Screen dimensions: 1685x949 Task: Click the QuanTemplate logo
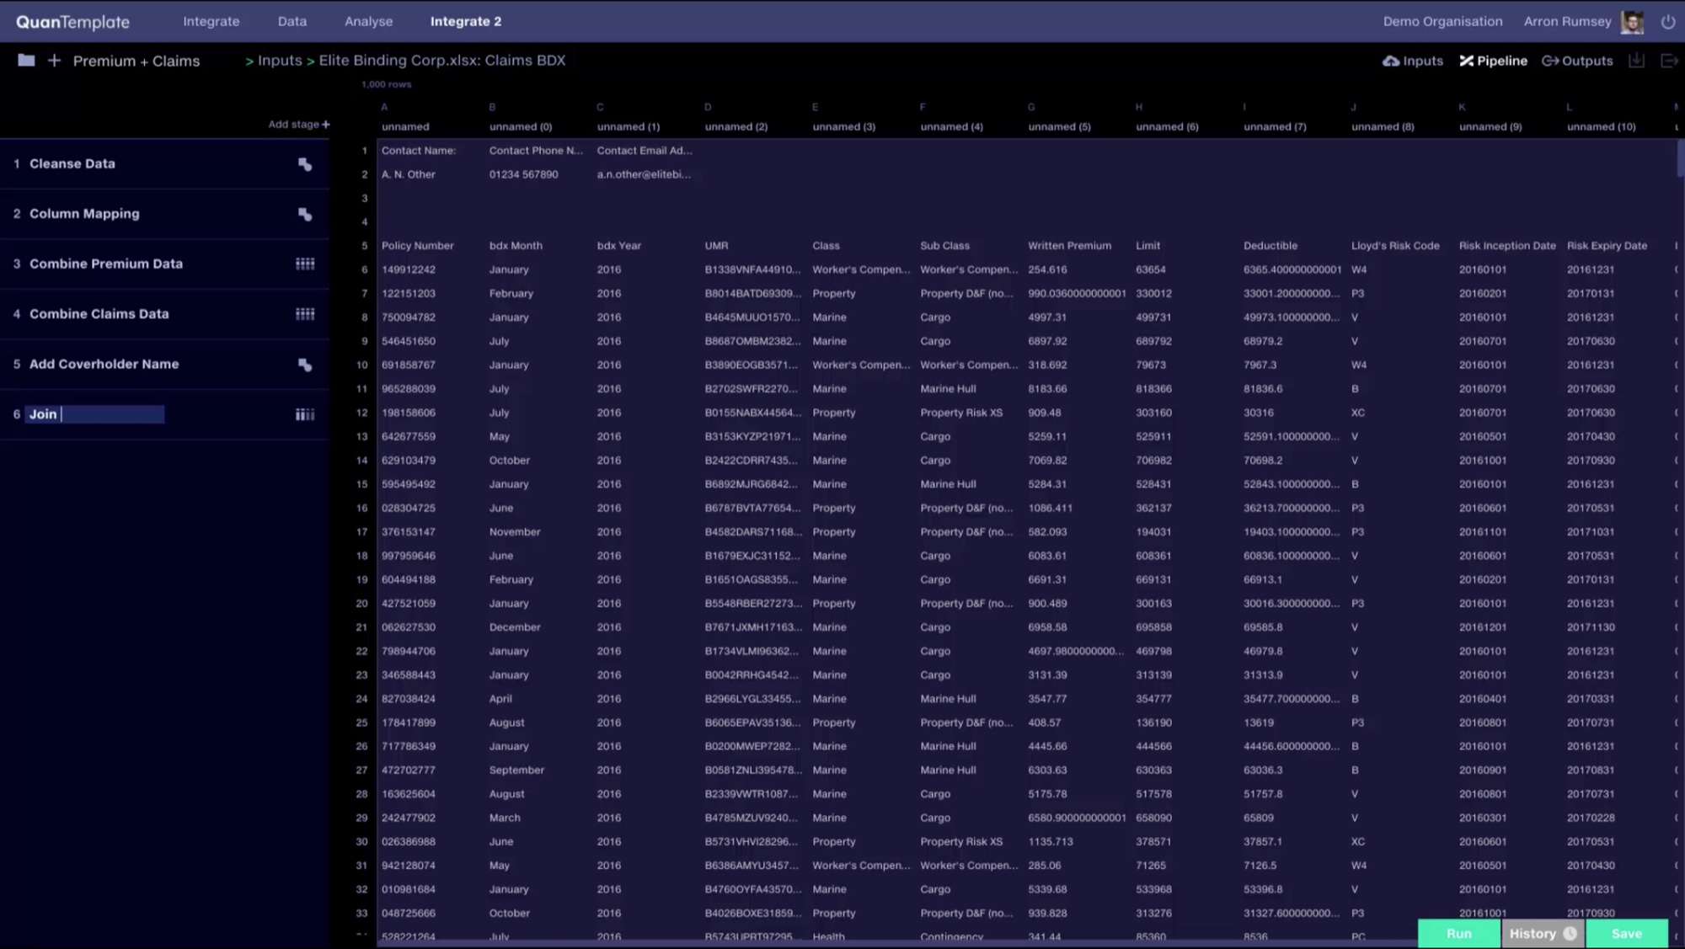[x=72, y=22]
